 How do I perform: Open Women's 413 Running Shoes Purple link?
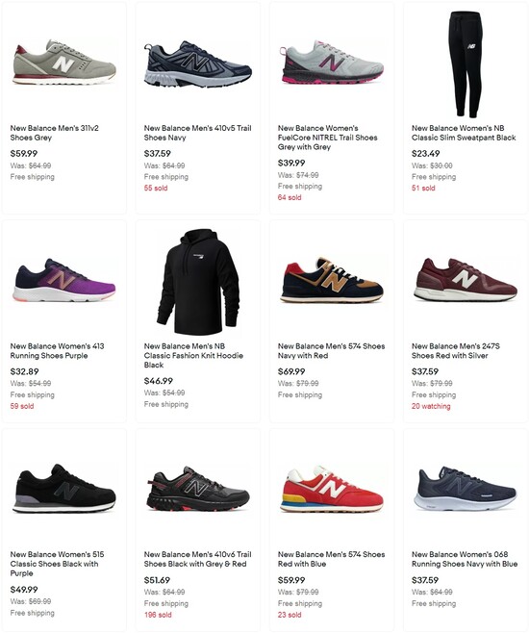tap(57, 351)
